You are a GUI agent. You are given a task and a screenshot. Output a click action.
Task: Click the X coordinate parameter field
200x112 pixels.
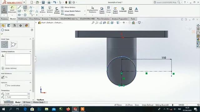point(16,94)
